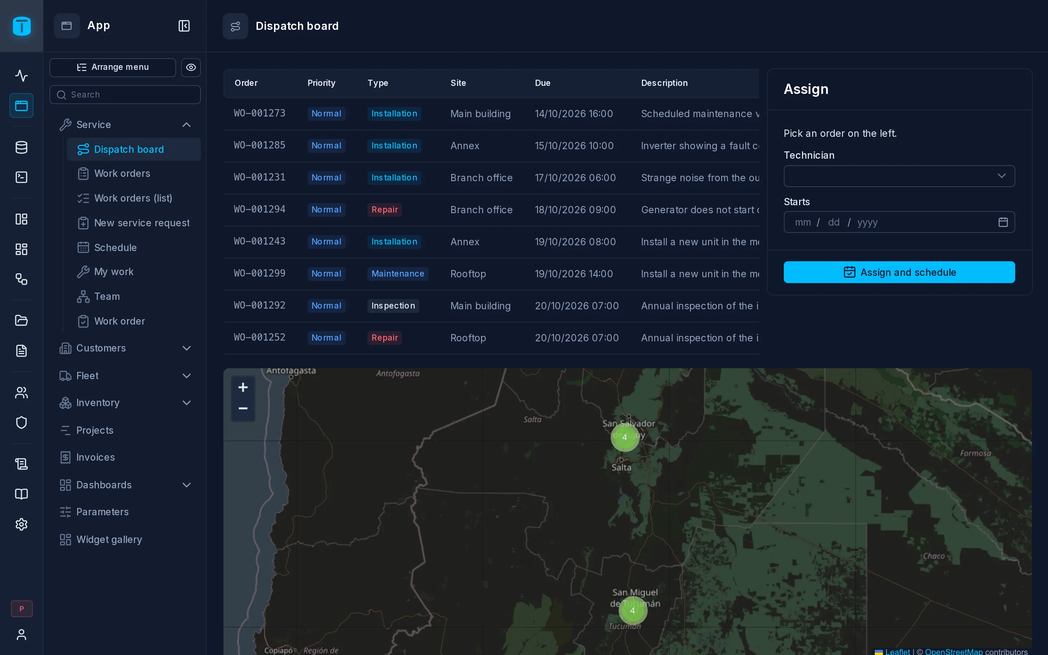Image resolution: width=1048 pixels, height=655 pixels.
Task: Go to the Schedule menu item
Action: (134, 247)
